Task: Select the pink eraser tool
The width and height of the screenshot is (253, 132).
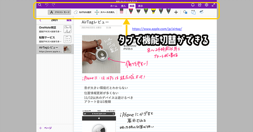Action: (x=122, y=11)
